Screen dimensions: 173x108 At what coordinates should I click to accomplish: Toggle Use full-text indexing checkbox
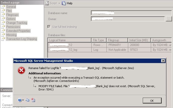click(x=49, y=27)
